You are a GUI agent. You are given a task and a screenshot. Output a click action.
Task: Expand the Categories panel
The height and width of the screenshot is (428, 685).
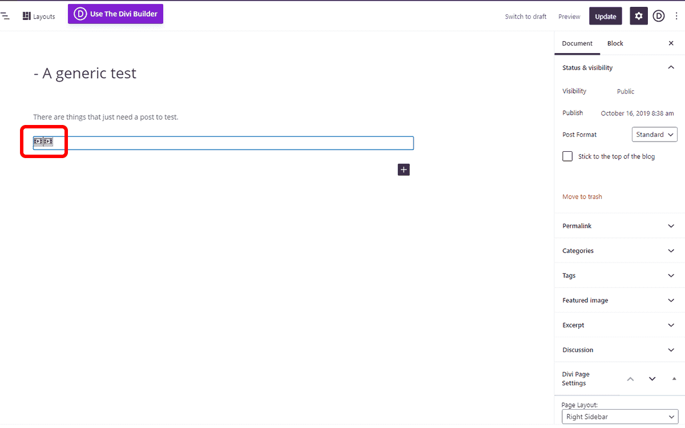(619, 251)
